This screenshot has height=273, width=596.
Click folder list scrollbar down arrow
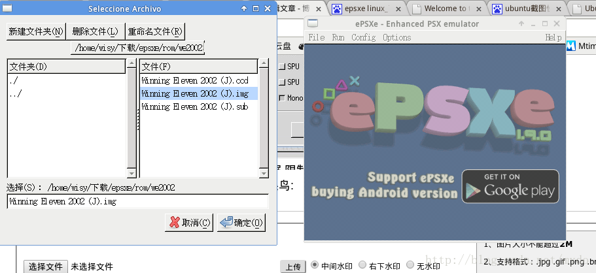[x=131, y=173]
